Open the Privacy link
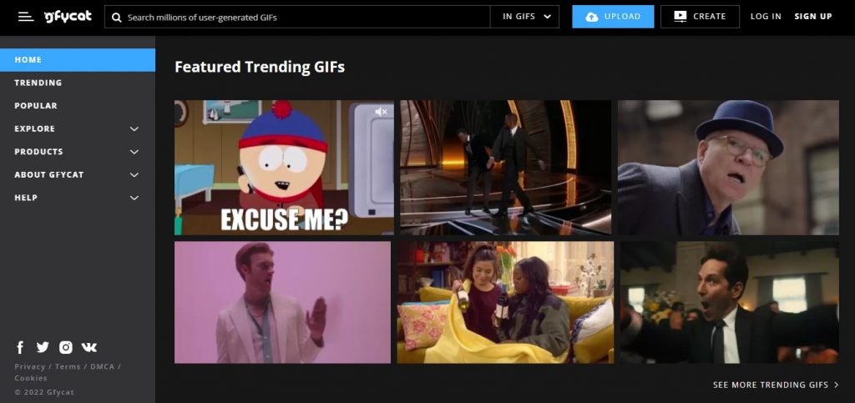 coord(29,366)
